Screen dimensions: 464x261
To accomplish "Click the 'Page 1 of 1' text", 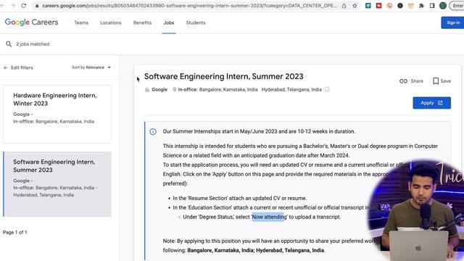I will tap(14, 232).
